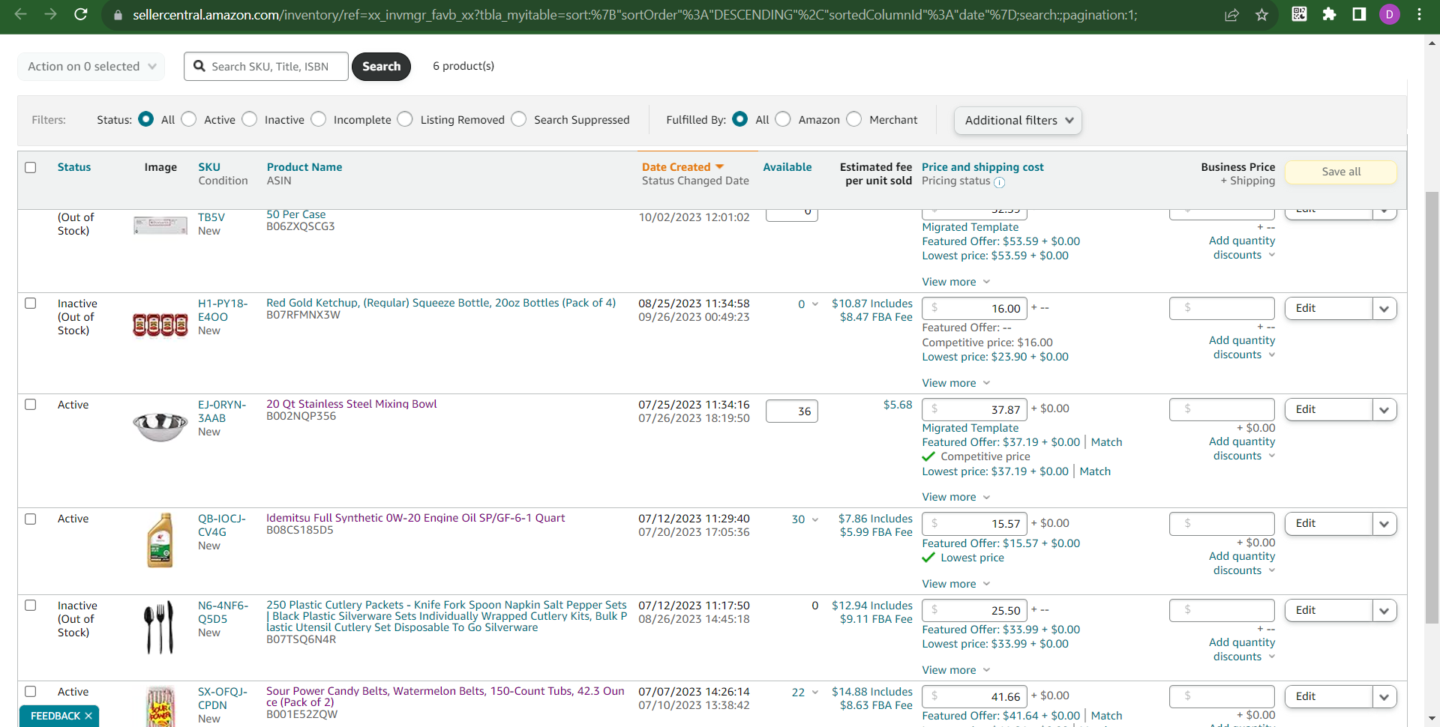Share this page from address bar
Image resolution: width=1440 pixels, height=727 pixels.
(1231, 15)
